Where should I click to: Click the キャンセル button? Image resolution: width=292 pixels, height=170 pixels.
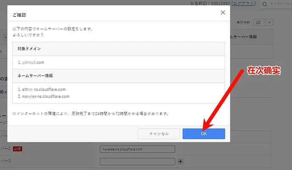click(159, 134)
